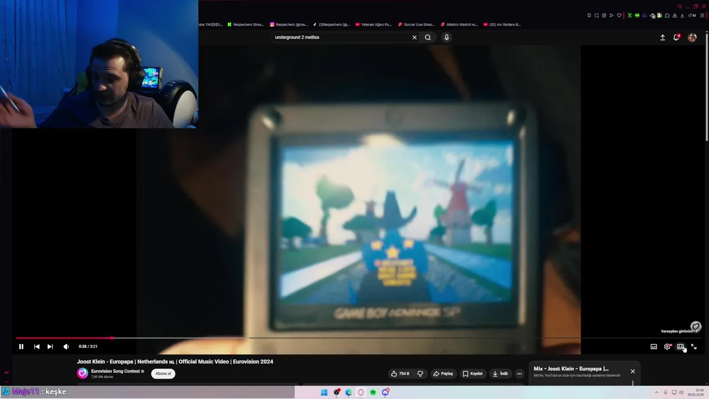Open Mix playlist options three dots
The width and height of the screenshot is (709, 399).
(x=633, y=383)
